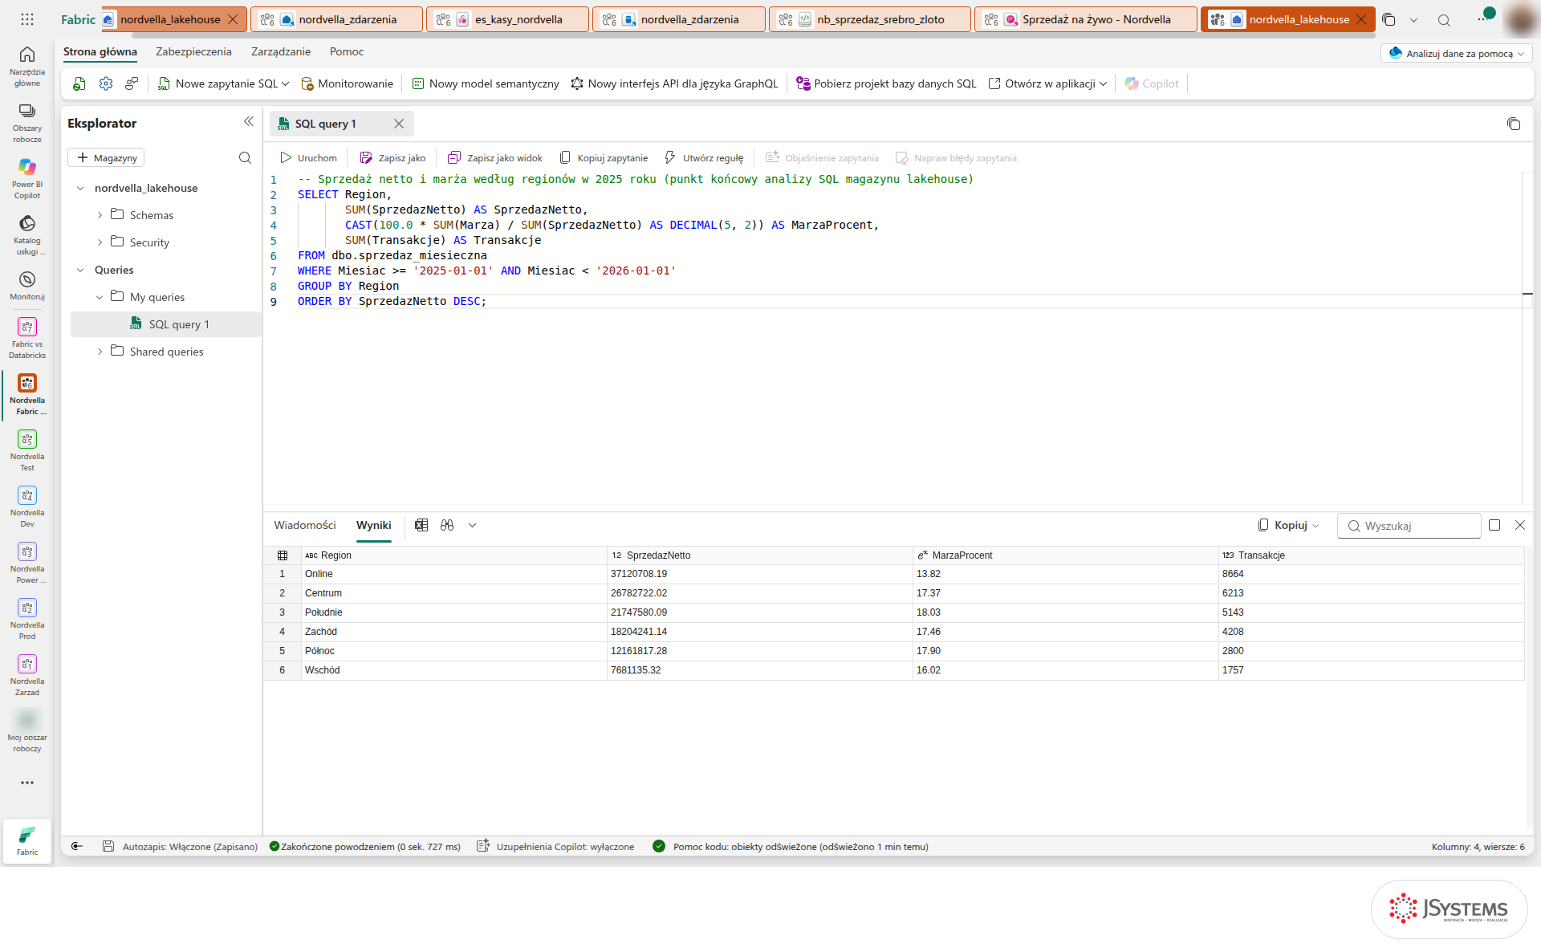Switch to the Zarządzanie tab
This screenshot has width=1541, height=952.
[281, 51]
